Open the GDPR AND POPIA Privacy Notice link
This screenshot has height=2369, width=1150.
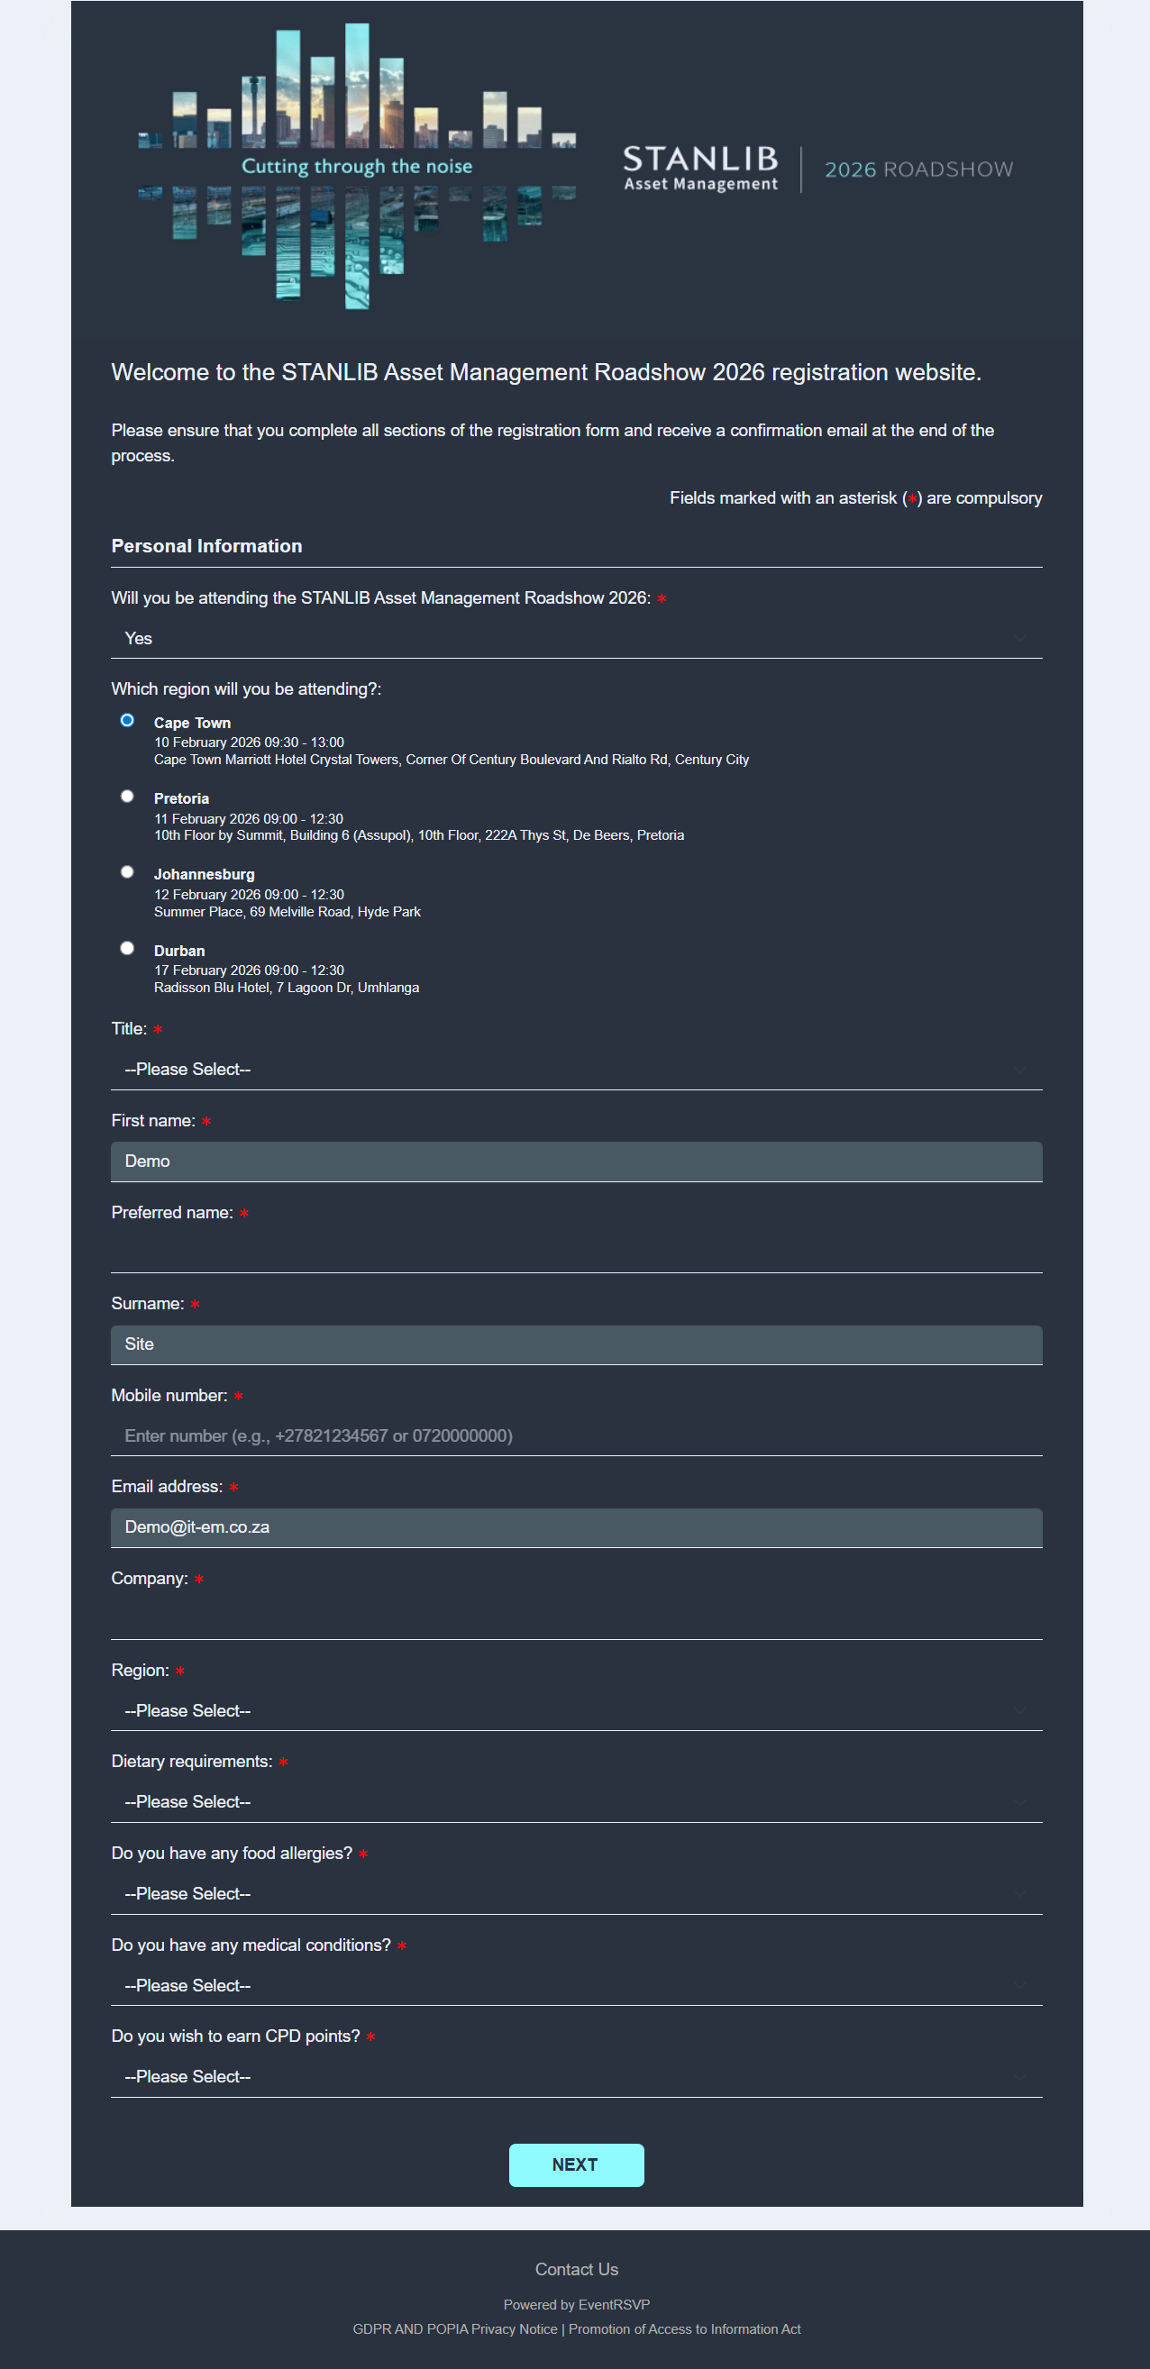(454, 2328)
